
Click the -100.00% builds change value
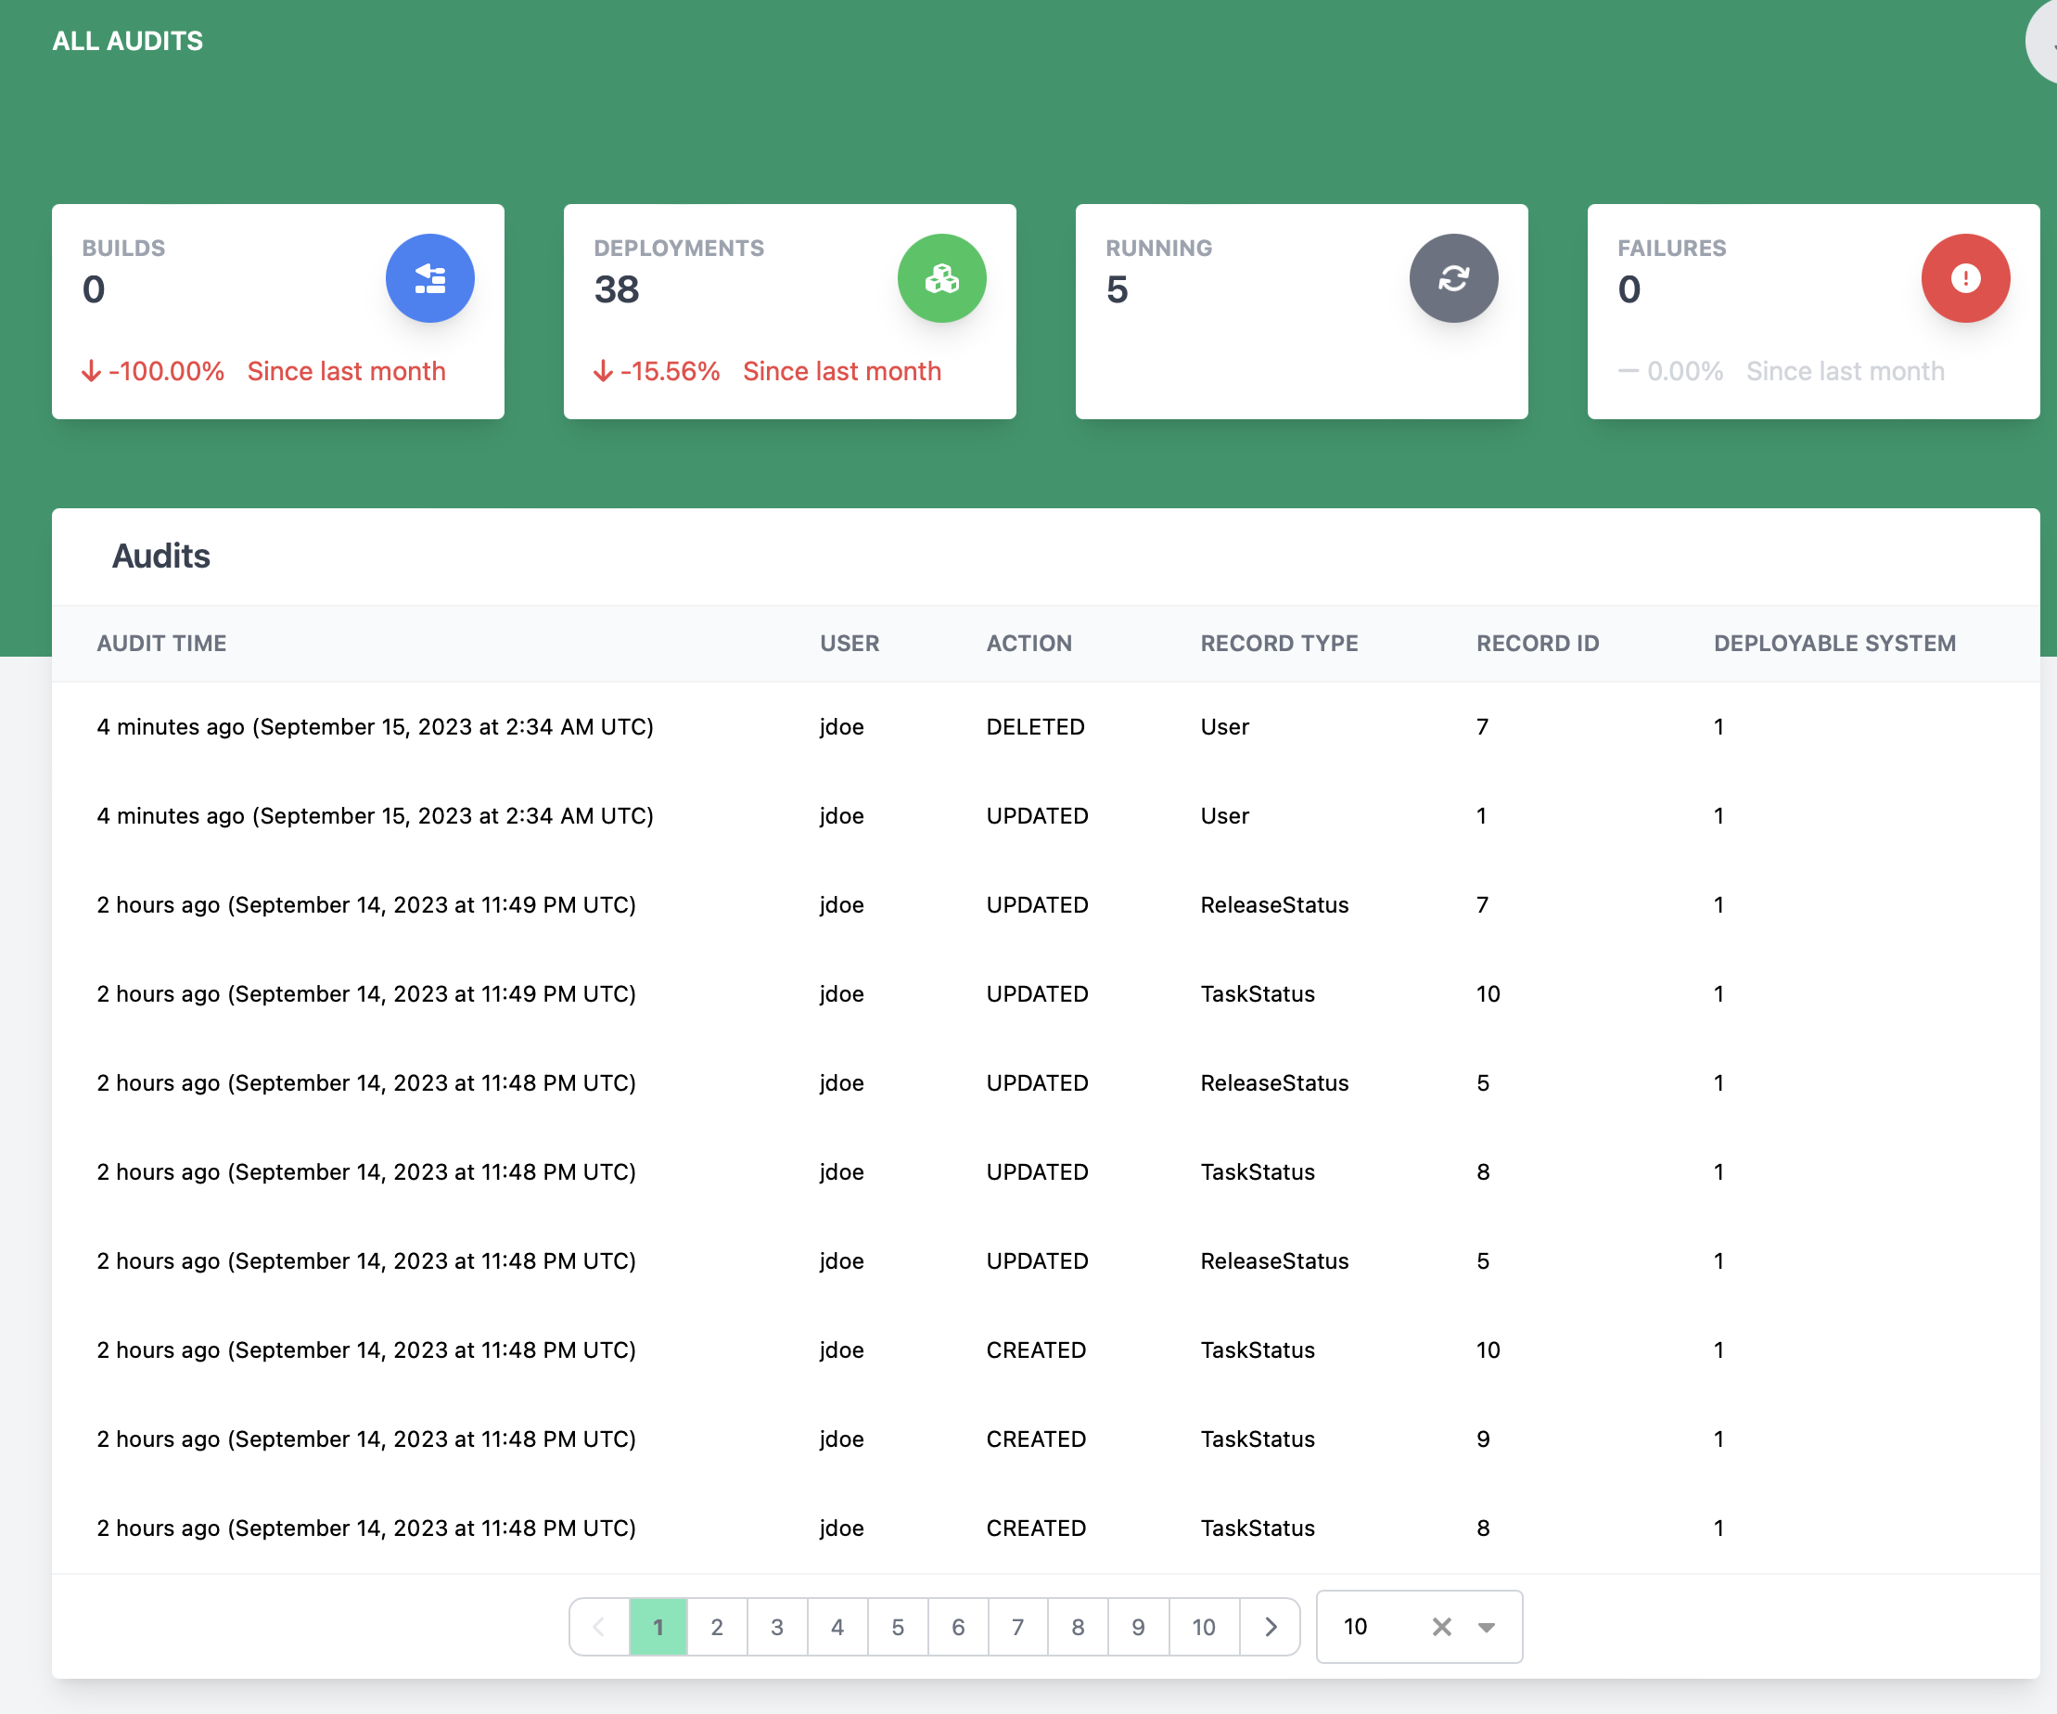[167, 371]
